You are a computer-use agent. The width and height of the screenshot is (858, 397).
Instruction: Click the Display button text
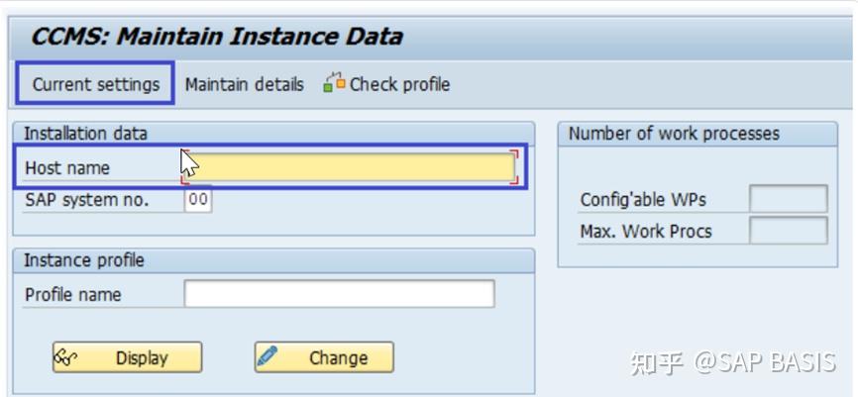coord(142,358)
